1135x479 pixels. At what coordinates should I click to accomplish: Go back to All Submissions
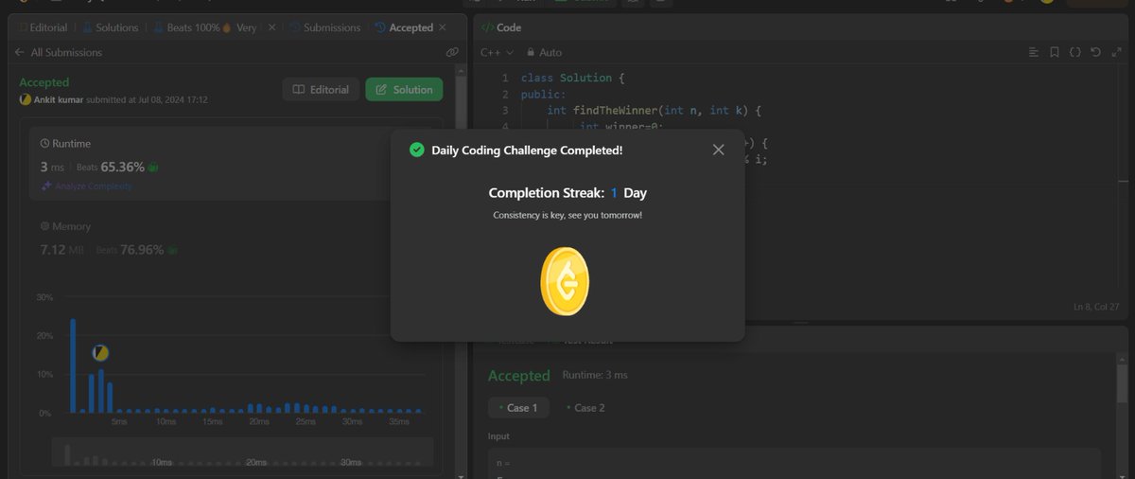pos(59,52)
